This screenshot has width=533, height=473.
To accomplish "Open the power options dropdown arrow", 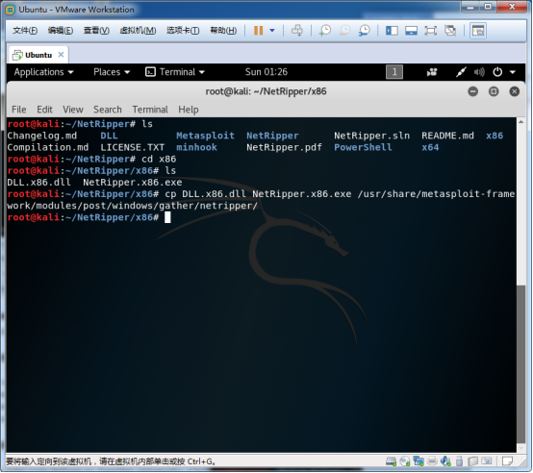I will [272, 31].
